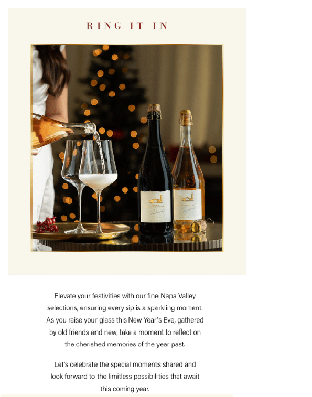Image resolution: width=312 pixels, height=397 pixels.
Task: Click the red berries on the tray
Action: [x=47, y=224]
